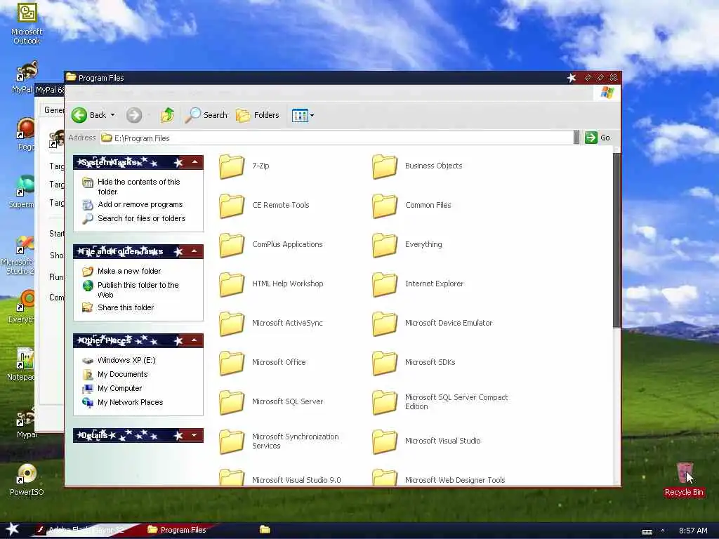Click the Microsoft Web Designer Tools label
The height and width of the screenshot is (539, 719).
455,480
